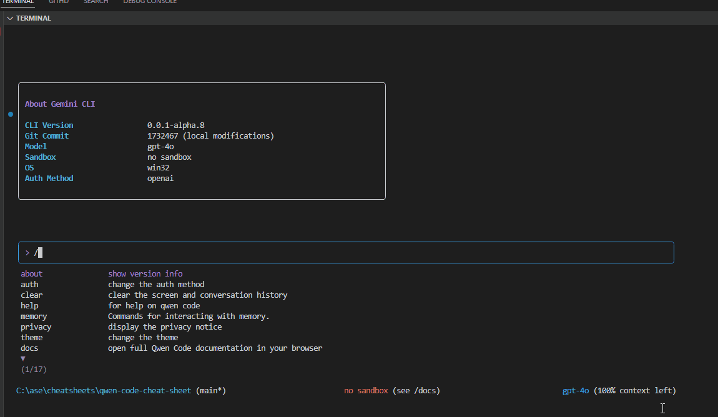This screenshot has width=718, height=417.
Task: Click the '(see /docs)' footer hint
Action: click(x=416, y=390)
